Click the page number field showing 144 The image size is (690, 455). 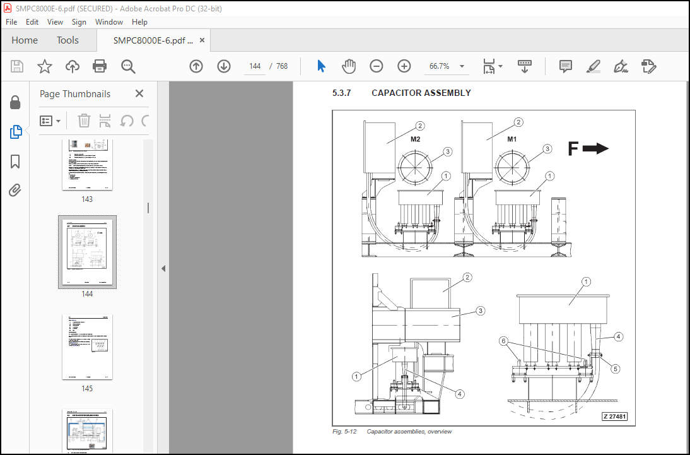(255, 66)
